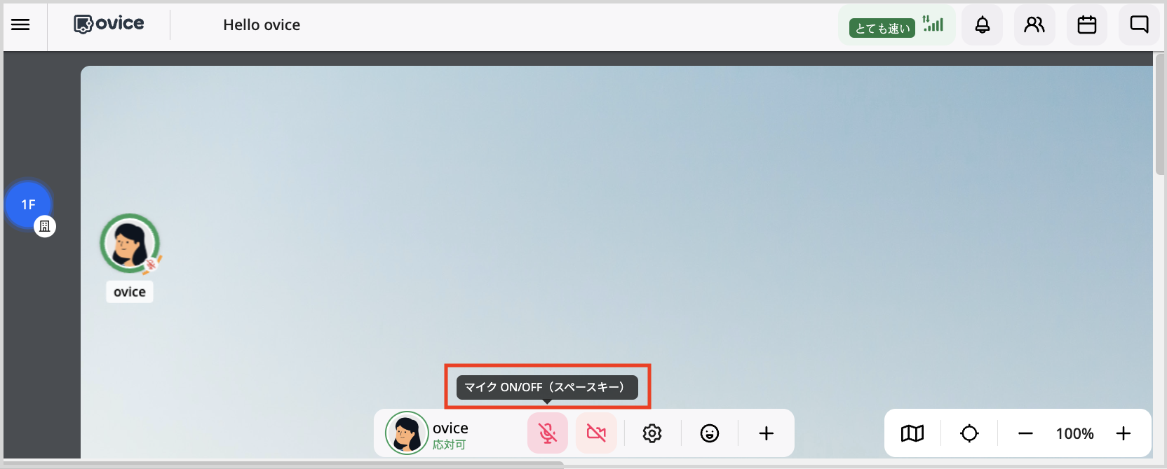Click the とても速い speed badge
1167x469 pixels.
point(882,28)
